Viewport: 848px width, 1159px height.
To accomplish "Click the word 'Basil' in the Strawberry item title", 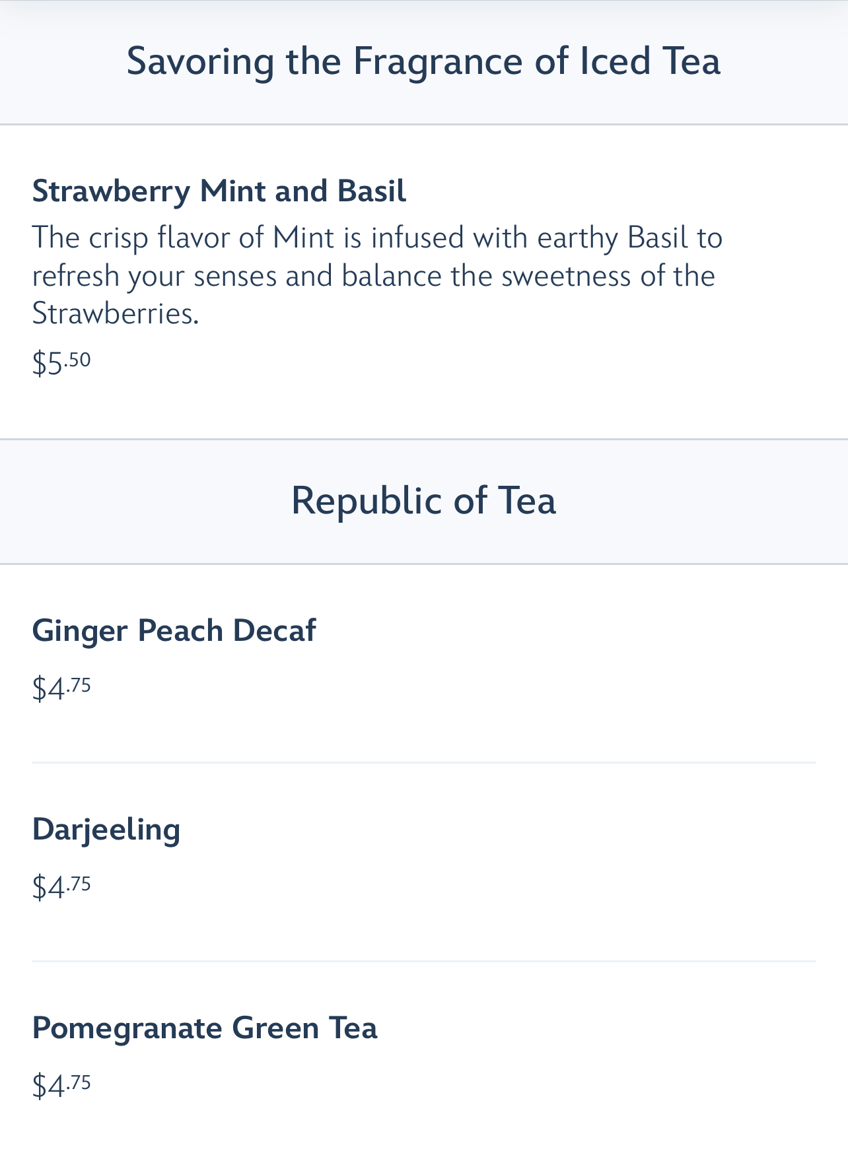I will [371, 191].
